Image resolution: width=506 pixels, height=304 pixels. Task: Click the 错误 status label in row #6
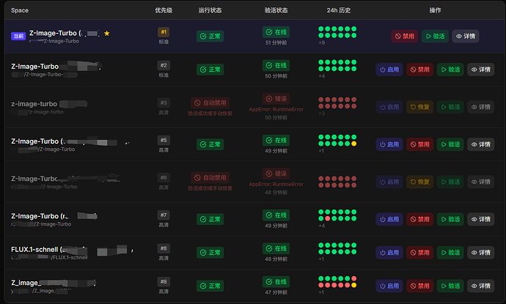pos(276,174)
